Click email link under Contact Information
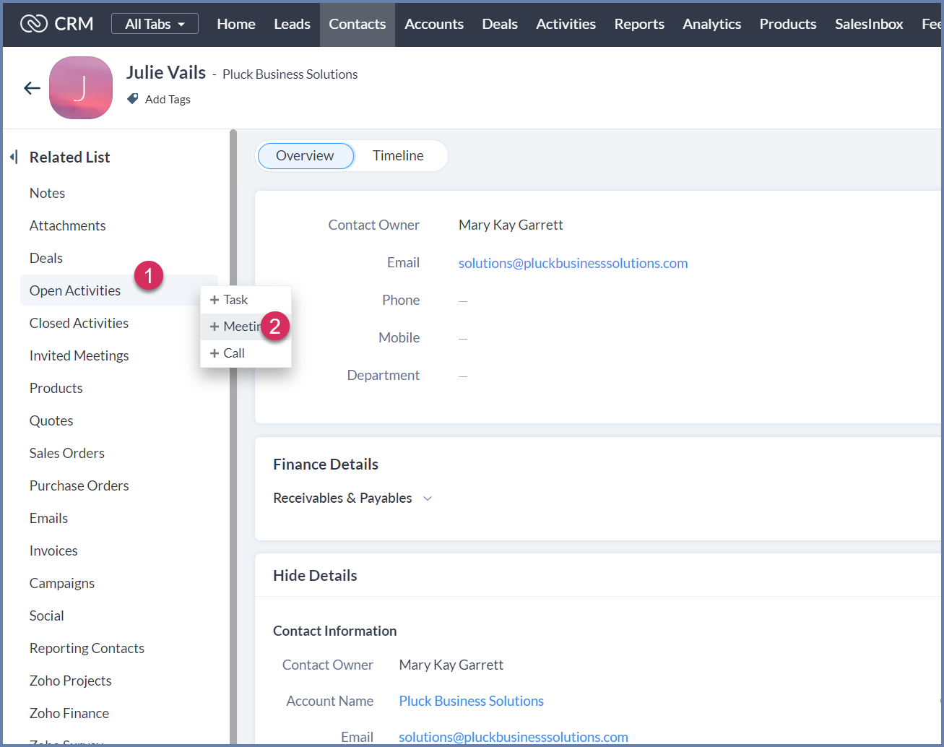This screenshot has width=944, height=747. [x=514, y=737]
